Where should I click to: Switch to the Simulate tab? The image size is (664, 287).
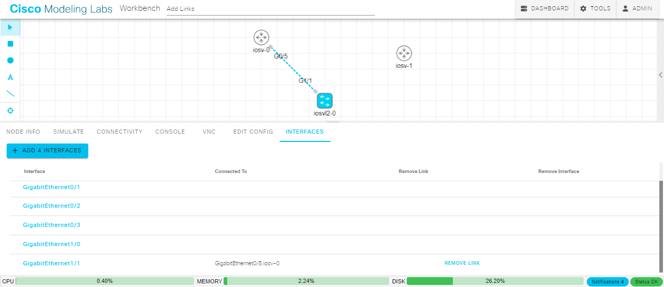click(x=68, y=132)
